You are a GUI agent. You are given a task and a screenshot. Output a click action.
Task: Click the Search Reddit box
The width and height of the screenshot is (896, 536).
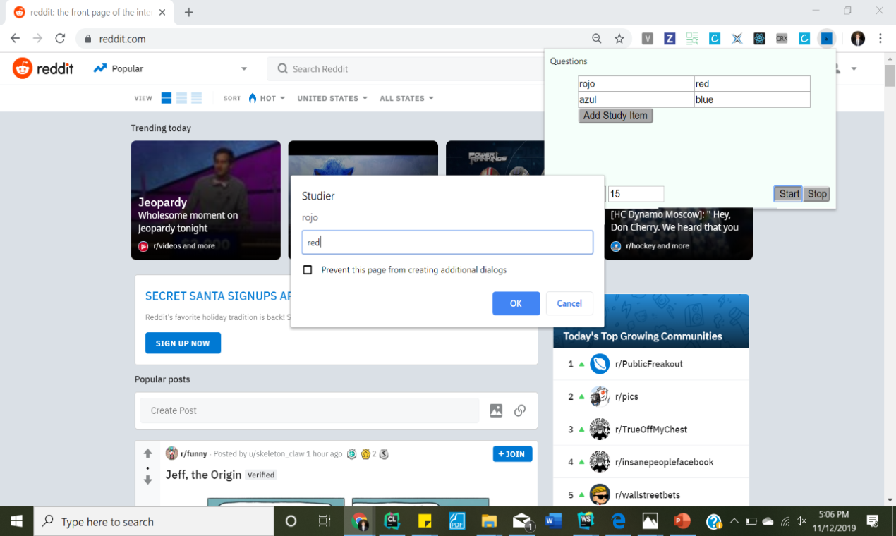[x=406, y=68]
